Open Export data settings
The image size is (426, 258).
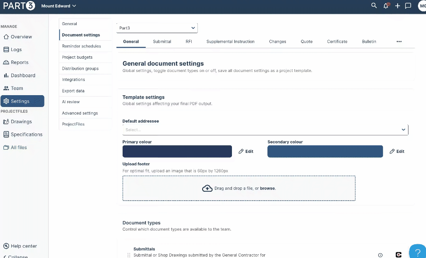click(x=85, y=91)
